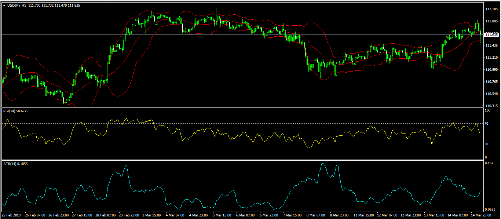Viewport: 501px width, 219px height.
Task: Click the 25 Feb 2019 time label
Action: (11, 215)
